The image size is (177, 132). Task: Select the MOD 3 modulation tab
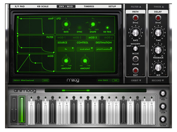[x=93, y=38]
